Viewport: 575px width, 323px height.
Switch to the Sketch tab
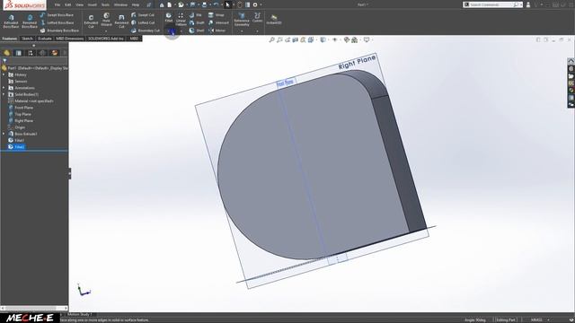(x=27, y=39)
